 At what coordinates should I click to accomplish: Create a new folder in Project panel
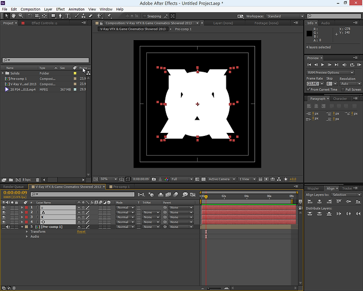pos(11,180)
